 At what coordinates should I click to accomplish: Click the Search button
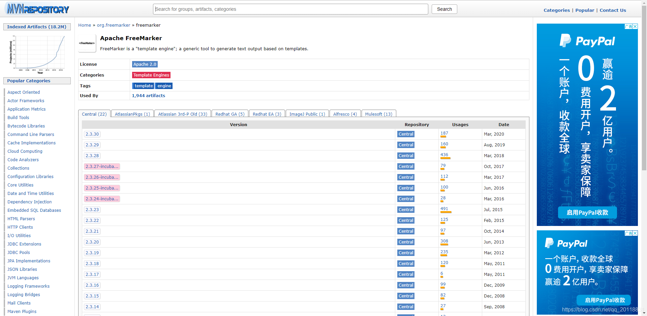point(444,9)
